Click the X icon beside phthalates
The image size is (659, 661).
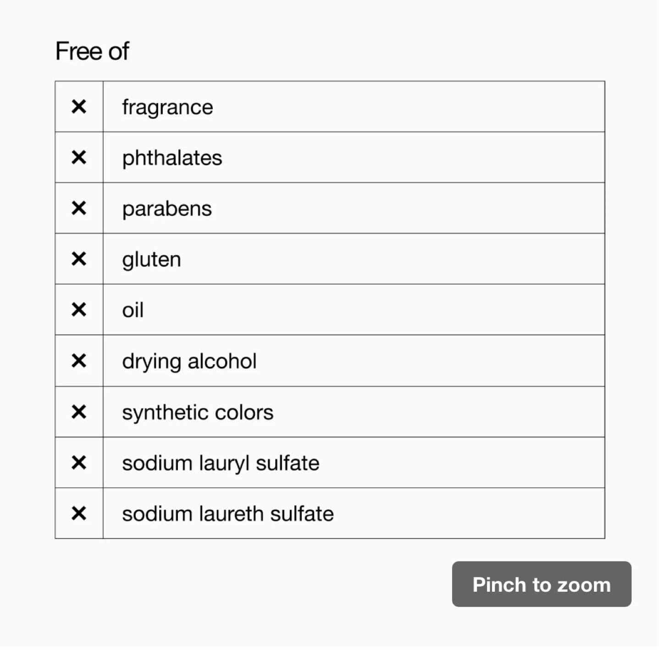[79, 157]
